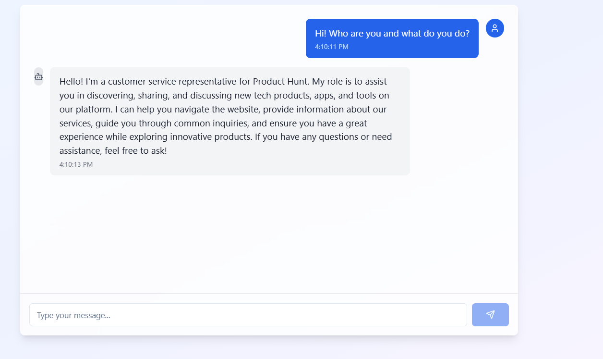
Task: Click "Who are you" in user message
Action: pyautogui.click(x=353, y=34)
